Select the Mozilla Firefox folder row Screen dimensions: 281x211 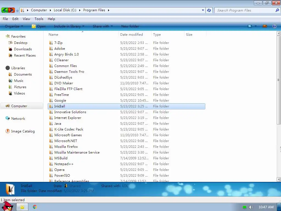pos(126,147)
